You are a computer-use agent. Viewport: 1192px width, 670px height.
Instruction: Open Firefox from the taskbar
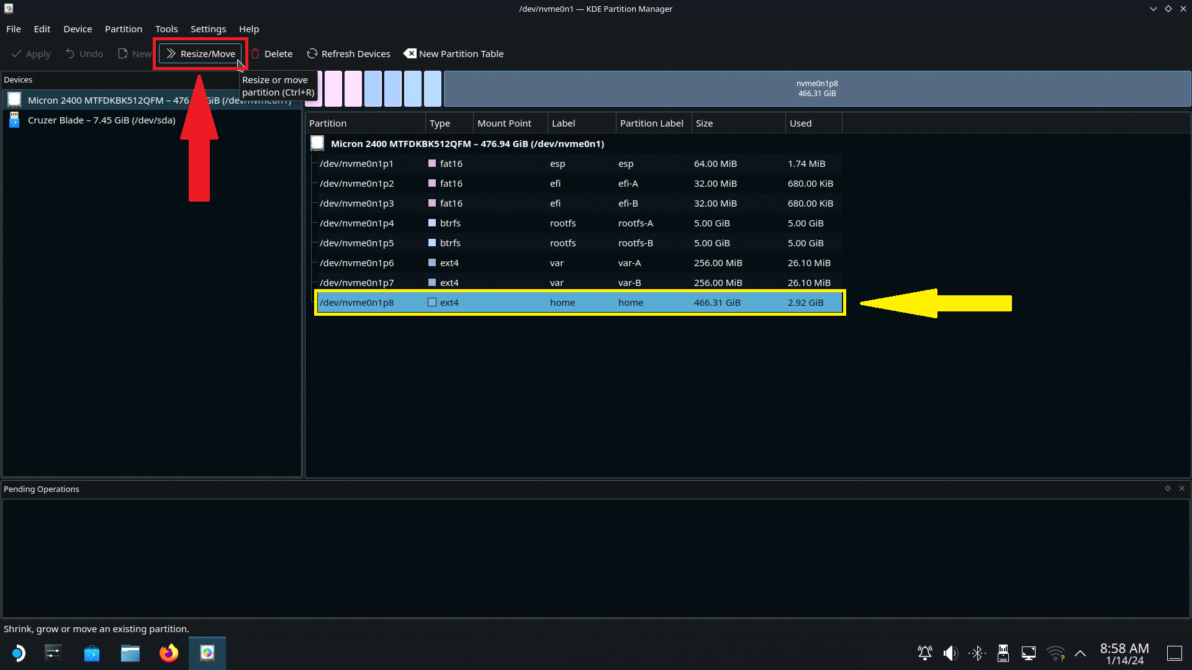[168, 653]
